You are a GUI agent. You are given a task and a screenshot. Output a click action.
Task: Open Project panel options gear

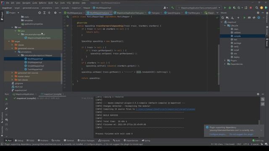tap(55, 13)
